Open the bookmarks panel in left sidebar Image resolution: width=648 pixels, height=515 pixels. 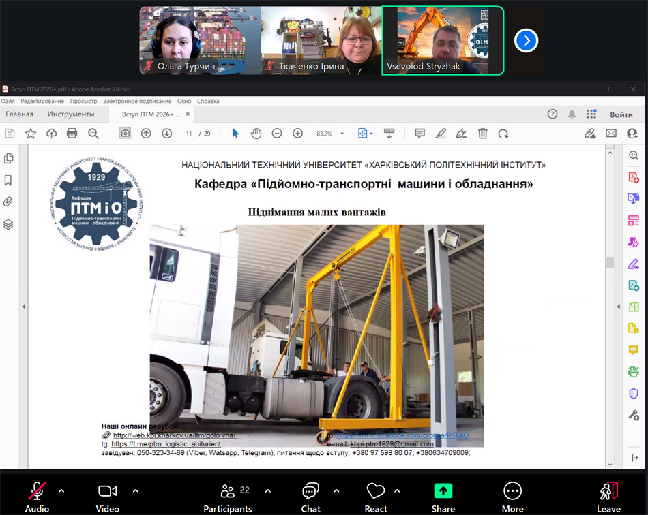tap(8, 180)
